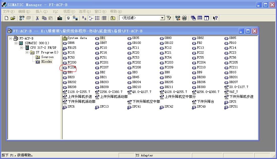Select the SFC41 block label
277x159 pixels.
pyautogui.click(x=136, y=106)
